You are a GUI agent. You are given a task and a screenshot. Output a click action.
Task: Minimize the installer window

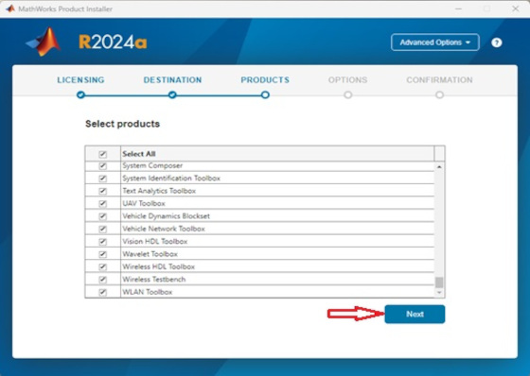(458, 9)
